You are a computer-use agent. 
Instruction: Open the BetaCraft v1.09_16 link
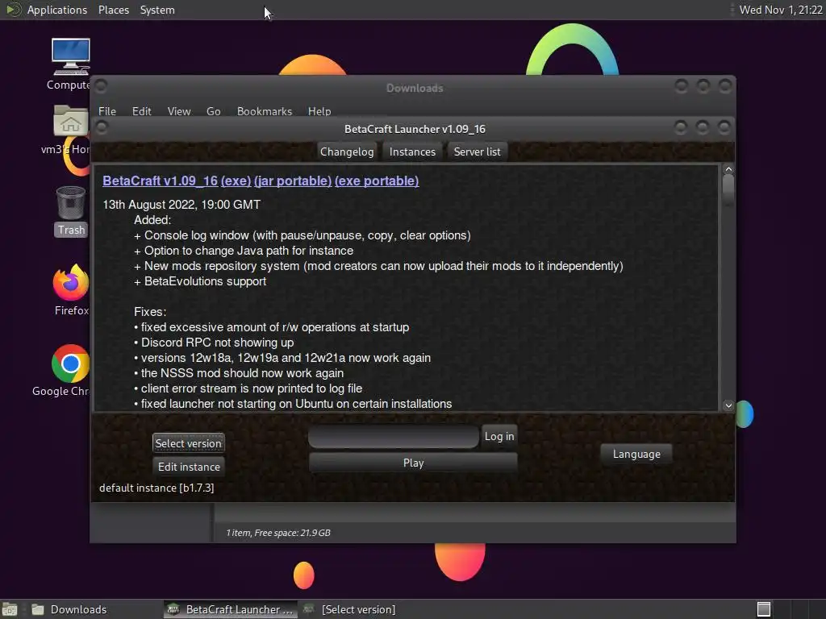click(161, 181)
